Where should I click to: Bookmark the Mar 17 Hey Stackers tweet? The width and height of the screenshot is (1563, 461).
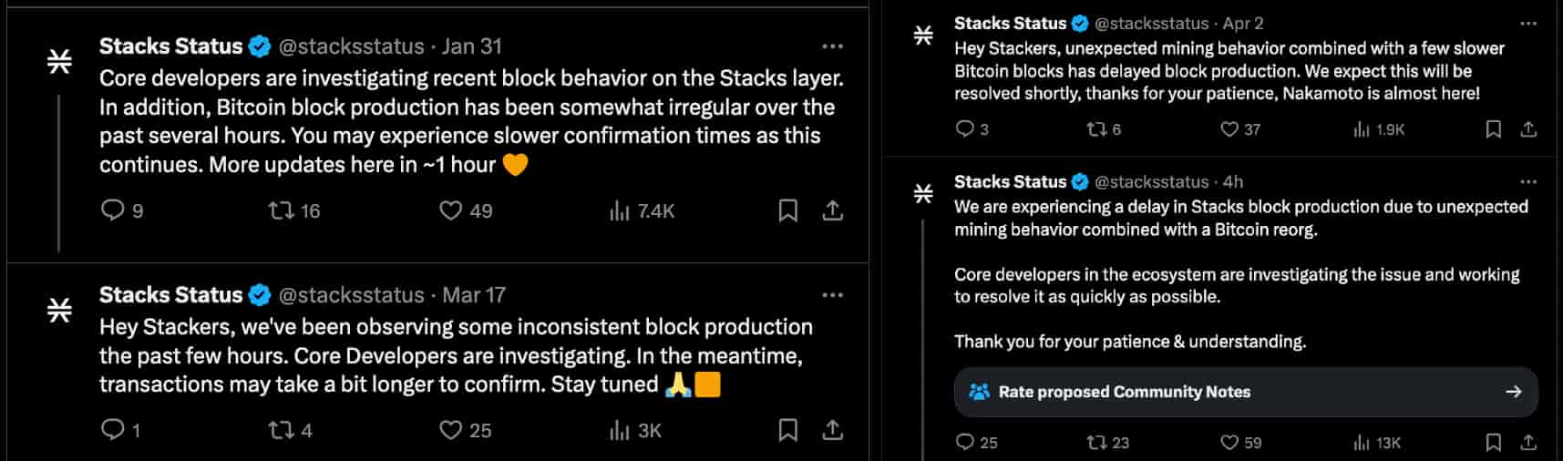[x=788, y=430]
